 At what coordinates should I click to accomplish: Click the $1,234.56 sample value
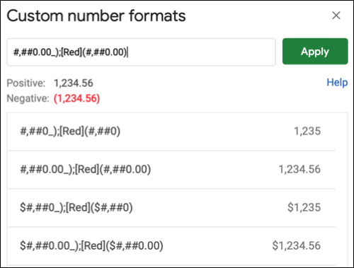pyautogui.click(x=297, y=245)
